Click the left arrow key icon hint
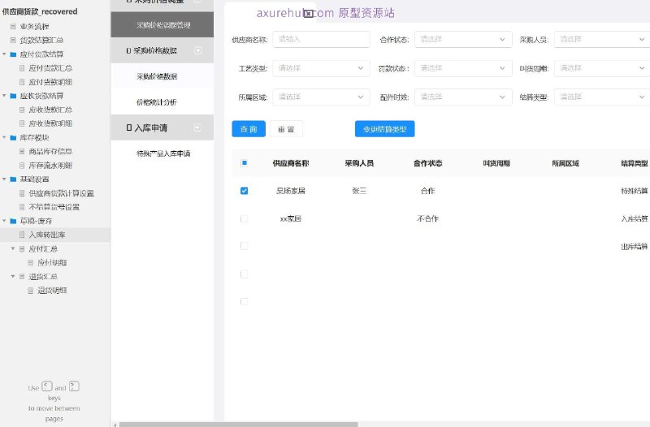Screen dimensions: 650x427 [x=47, y=386]
